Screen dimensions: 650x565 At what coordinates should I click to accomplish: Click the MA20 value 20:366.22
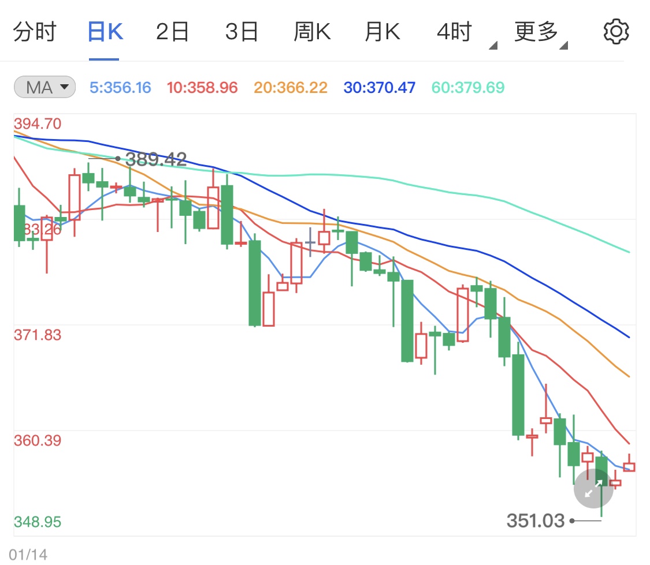pyautogui.click(x=290, y=87)
